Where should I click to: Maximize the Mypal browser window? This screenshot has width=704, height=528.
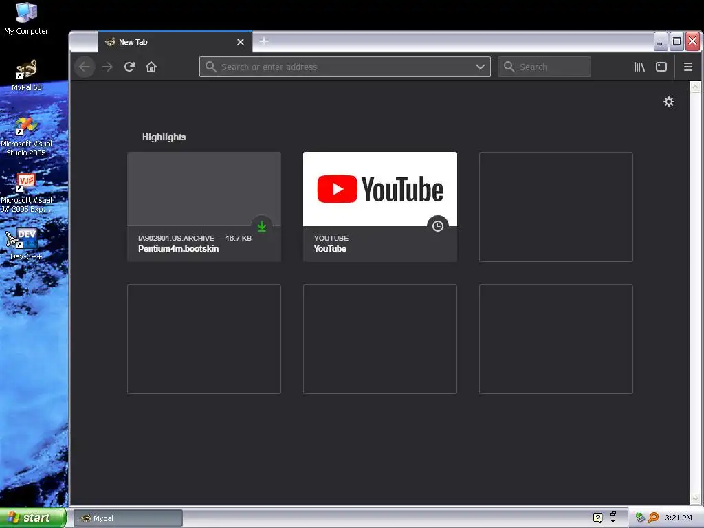676,42
